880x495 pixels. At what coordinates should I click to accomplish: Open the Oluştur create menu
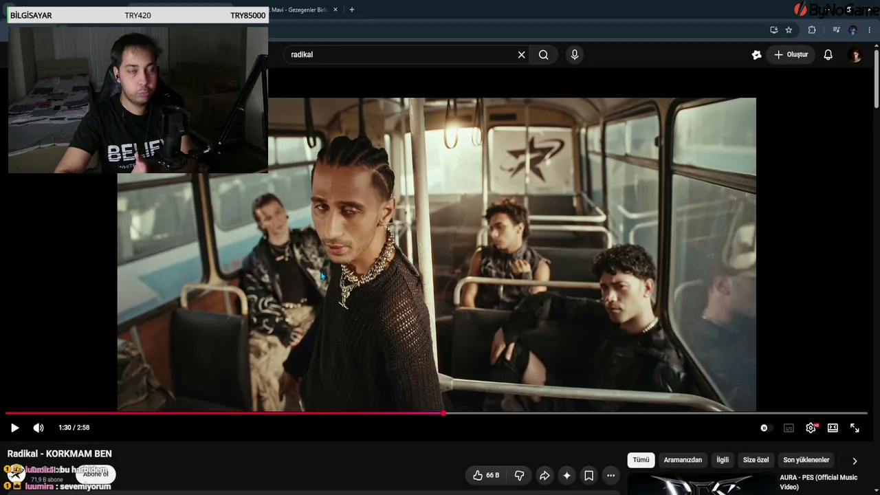(x=791, y=55)
